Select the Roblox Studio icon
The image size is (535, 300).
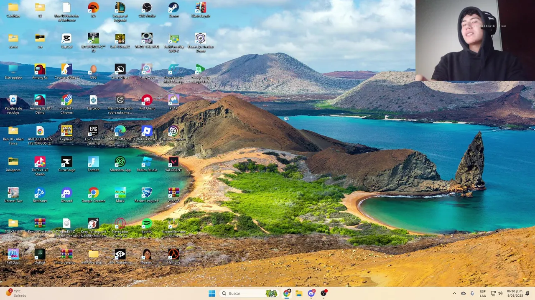[x=147, y=164]
